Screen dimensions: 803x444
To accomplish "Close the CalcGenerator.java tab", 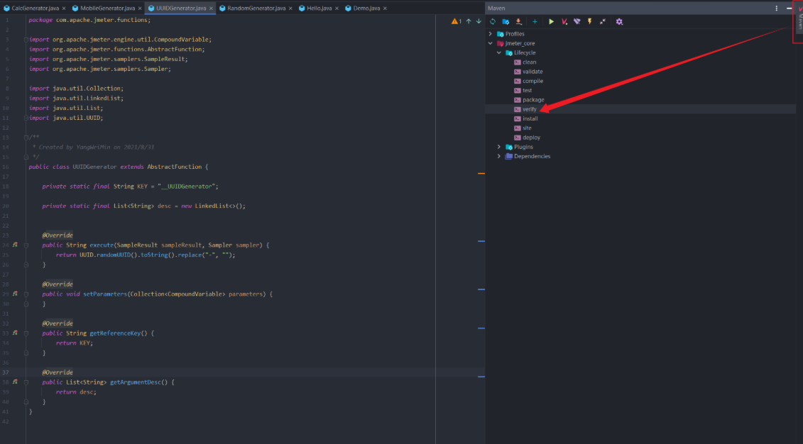I will click(x=64, y=9).
